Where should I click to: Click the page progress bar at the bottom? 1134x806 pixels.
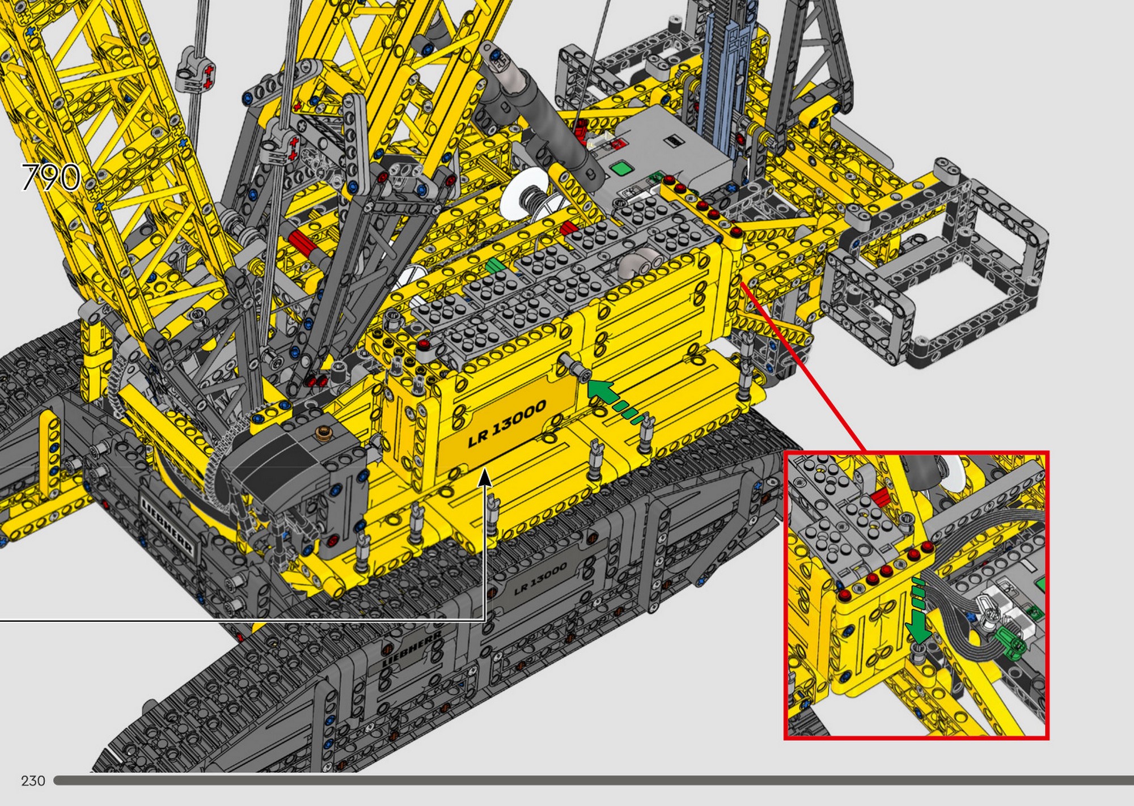click(x=594, y=780)
